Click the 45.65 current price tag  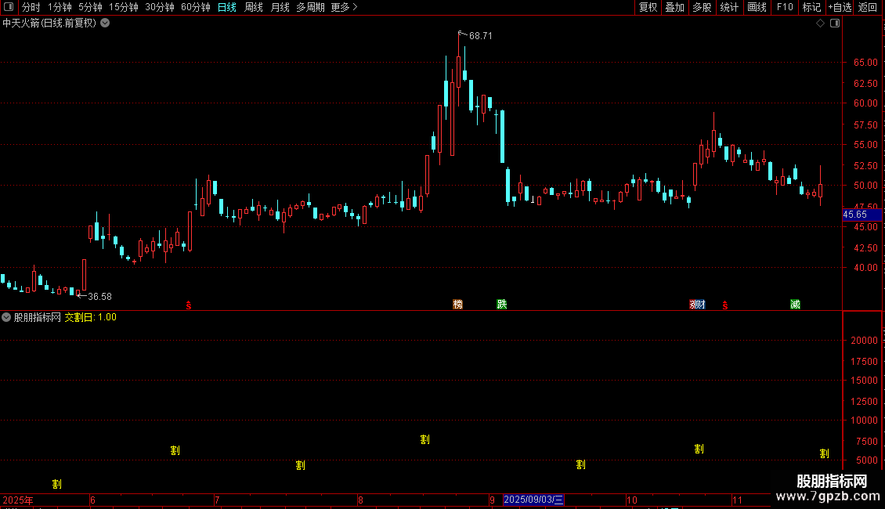click(x=862, y=215)
